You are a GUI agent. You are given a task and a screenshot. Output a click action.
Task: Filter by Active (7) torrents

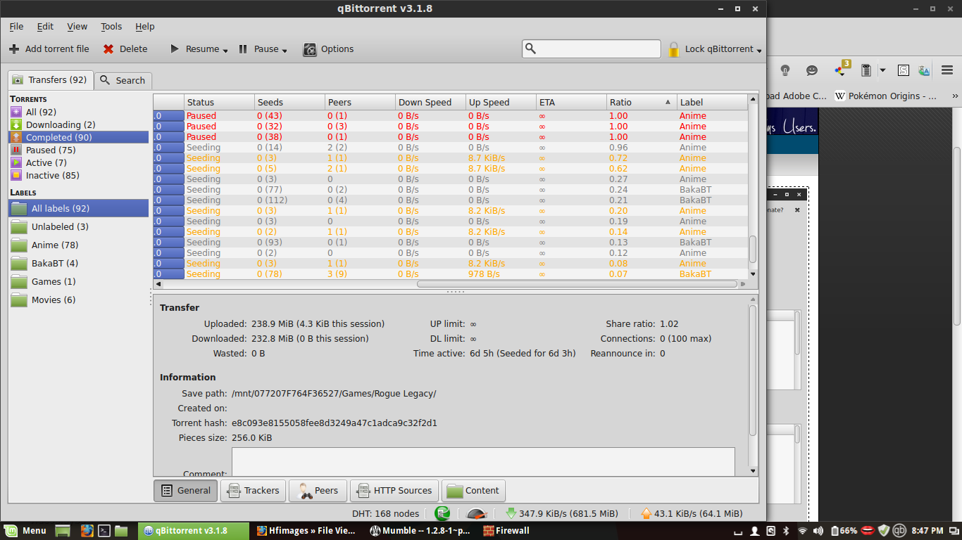point(78,163)
